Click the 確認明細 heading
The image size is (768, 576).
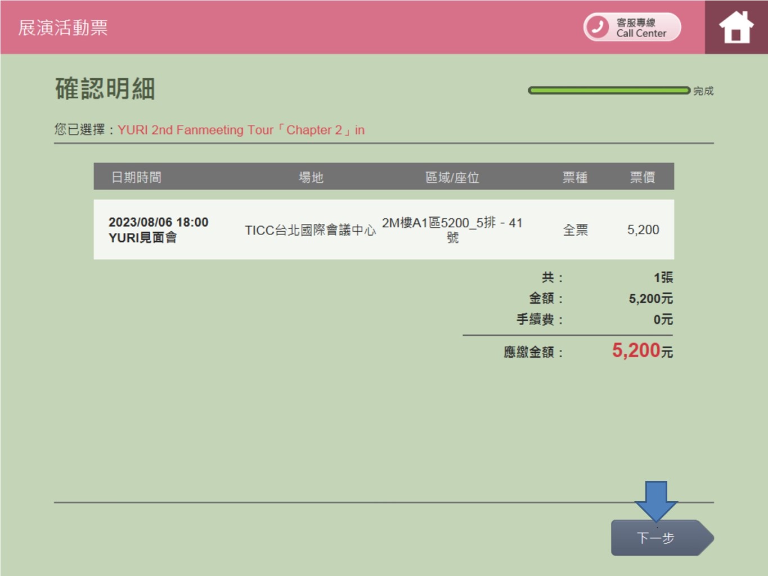(x=105, y=89)
